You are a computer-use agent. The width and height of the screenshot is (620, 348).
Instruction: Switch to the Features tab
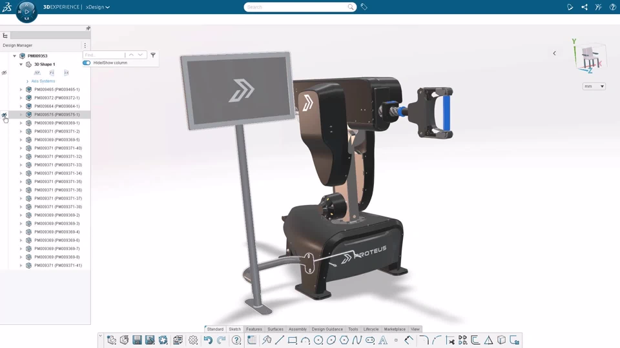tap(254, 329)
